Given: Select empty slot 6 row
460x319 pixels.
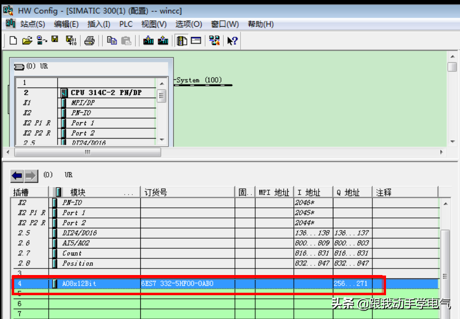Looking at the screenshot, I should pos(225,304).
